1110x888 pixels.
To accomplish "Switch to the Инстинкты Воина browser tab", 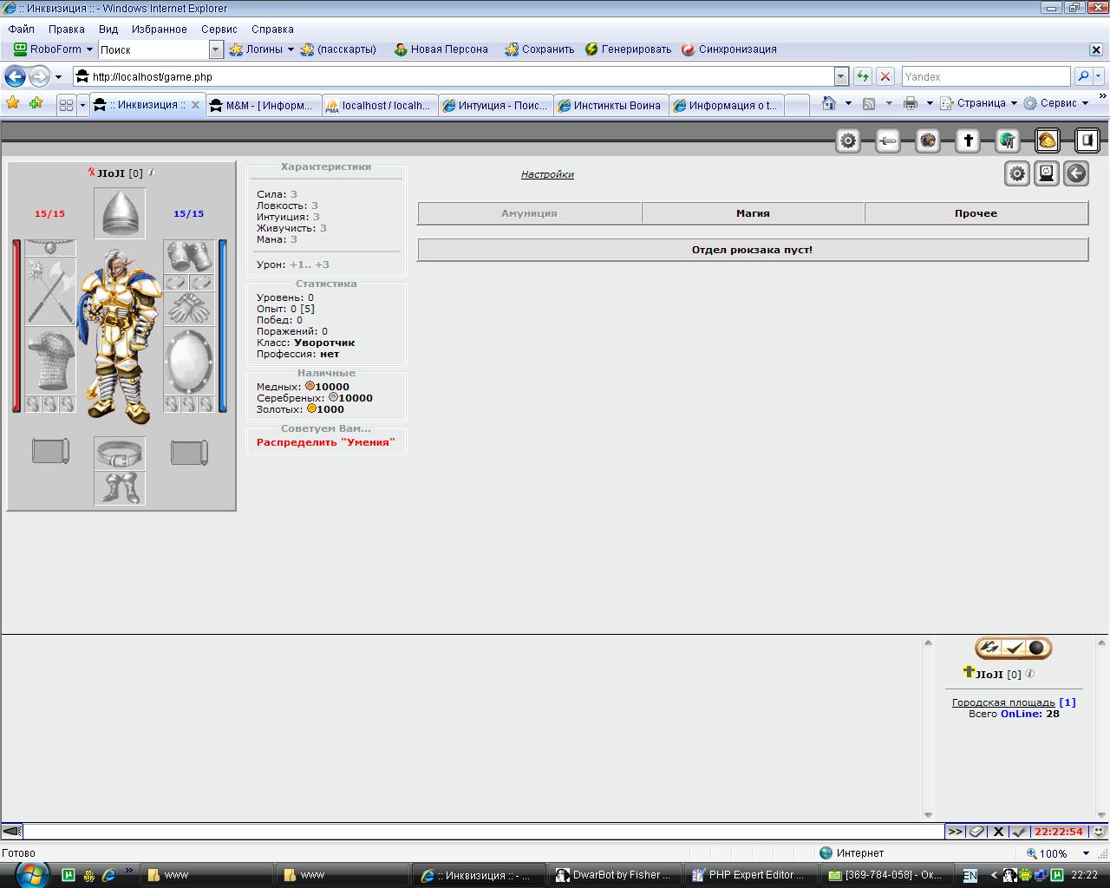I will coord(610,105).
